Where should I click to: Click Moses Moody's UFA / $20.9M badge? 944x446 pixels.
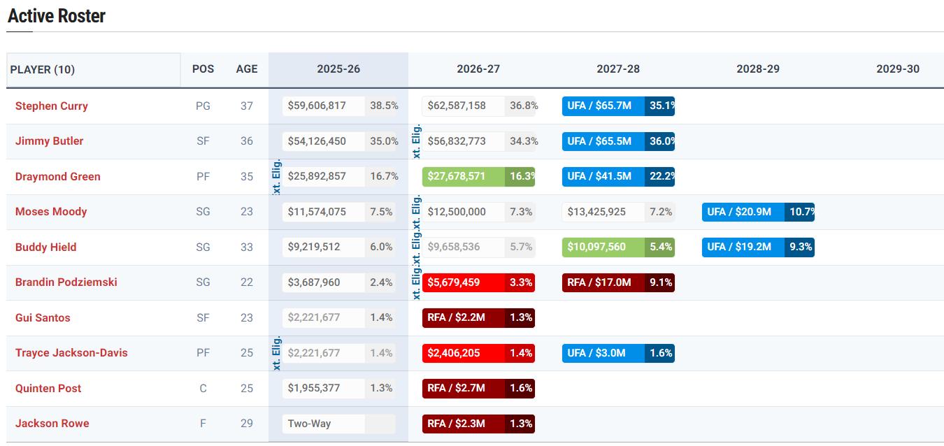(x=743, y=212)
